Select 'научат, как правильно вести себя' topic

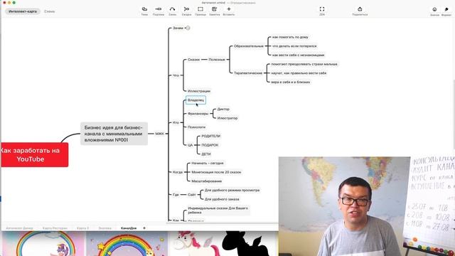[x=299, y=73]
